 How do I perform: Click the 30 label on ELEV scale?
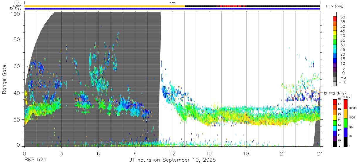click(x=343, y=45)
